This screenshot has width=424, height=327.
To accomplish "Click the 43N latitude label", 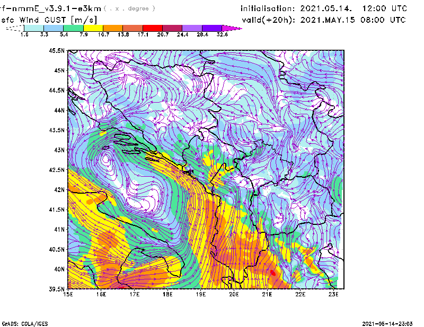I will pos(59,150).
